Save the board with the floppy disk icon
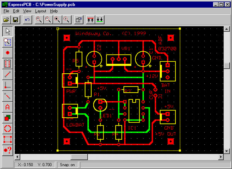 tap(15, 19)
